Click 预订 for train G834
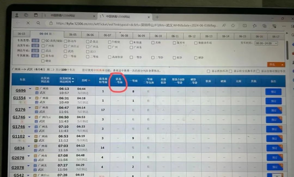The height and width of the screenshot is (177, 294). click(275, 148)
